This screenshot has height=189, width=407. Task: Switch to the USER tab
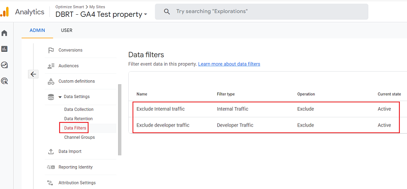coord(67,30)
